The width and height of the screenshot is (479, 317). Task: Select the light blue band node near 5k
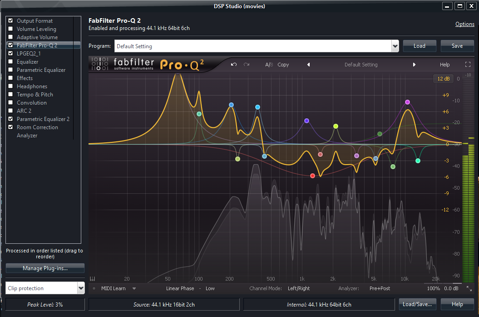376,158
